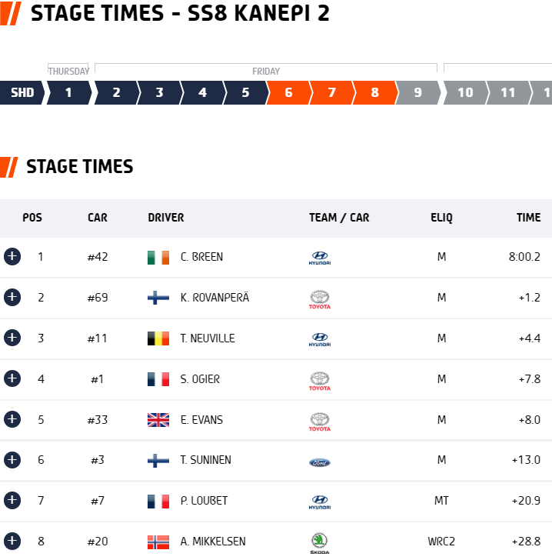552x560 pixels.
Task: Click Ford logo in Suninen's row
Action: tap(320, 462)
